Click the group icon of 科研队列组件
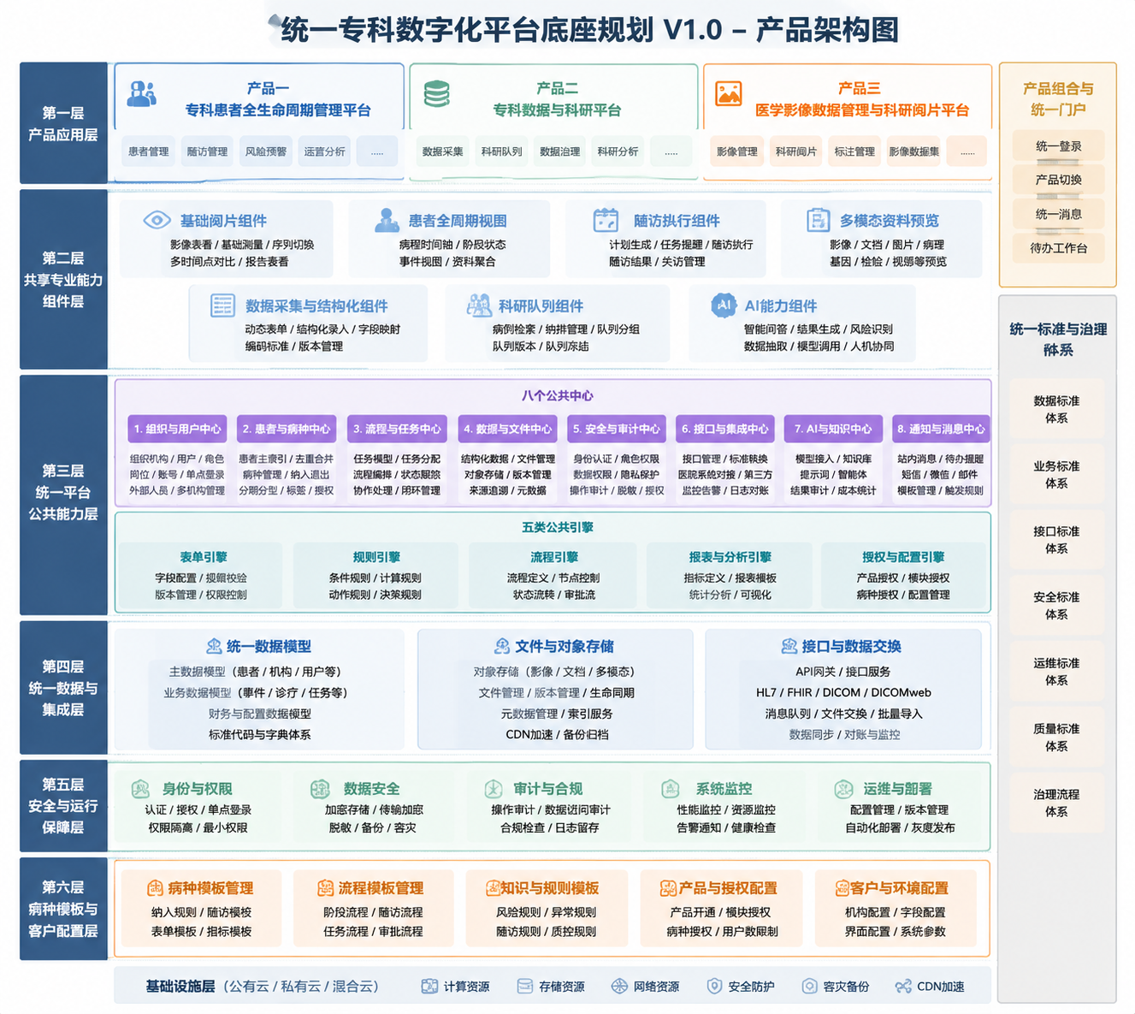Viewport: 1135px width, 1014px height. point(479,305)
